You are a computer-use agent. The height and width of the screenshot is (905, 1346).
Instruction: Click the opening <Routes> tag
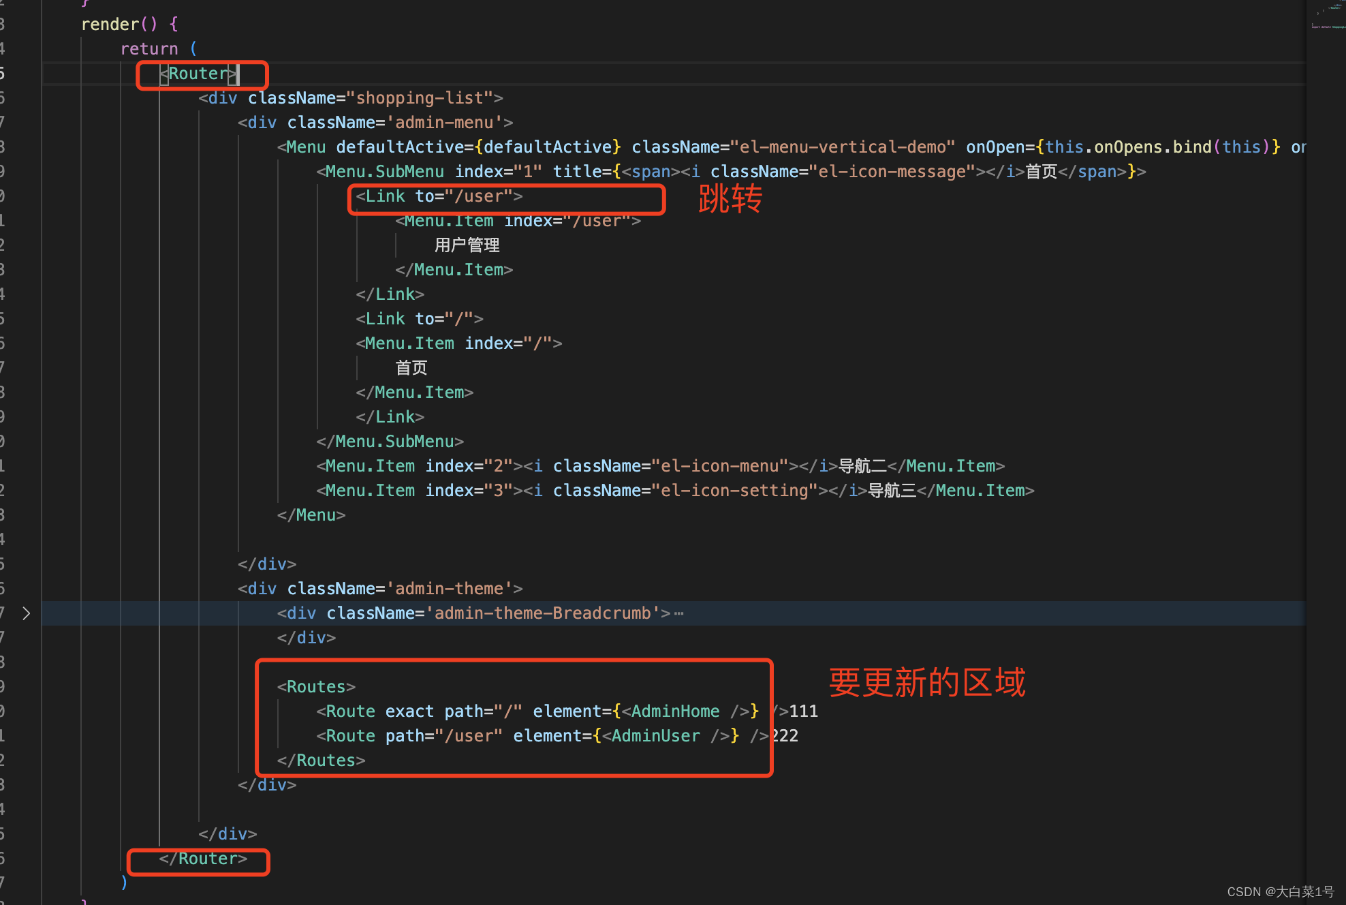316,687
